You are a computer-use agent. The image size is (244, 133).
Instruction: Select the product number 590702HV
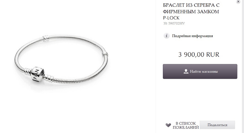[177, 23]
